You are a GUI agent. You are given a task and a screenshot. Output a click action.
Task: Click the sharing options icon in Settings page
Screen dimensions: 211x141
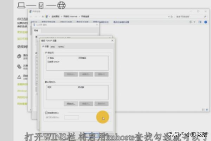point(19,67)
